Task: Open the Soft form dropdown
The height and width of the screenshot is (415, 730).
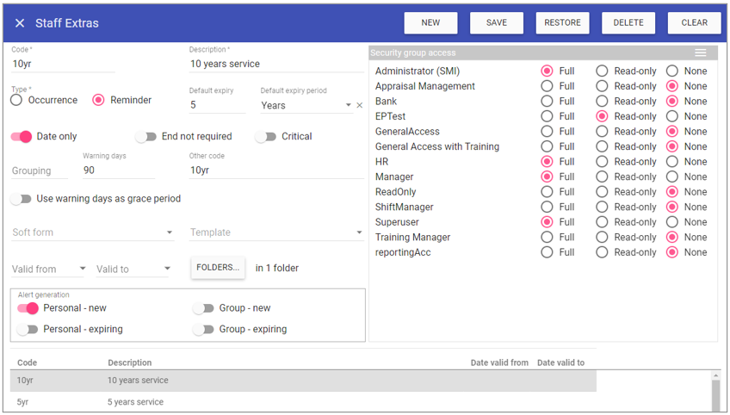Action: coord(169,232)
